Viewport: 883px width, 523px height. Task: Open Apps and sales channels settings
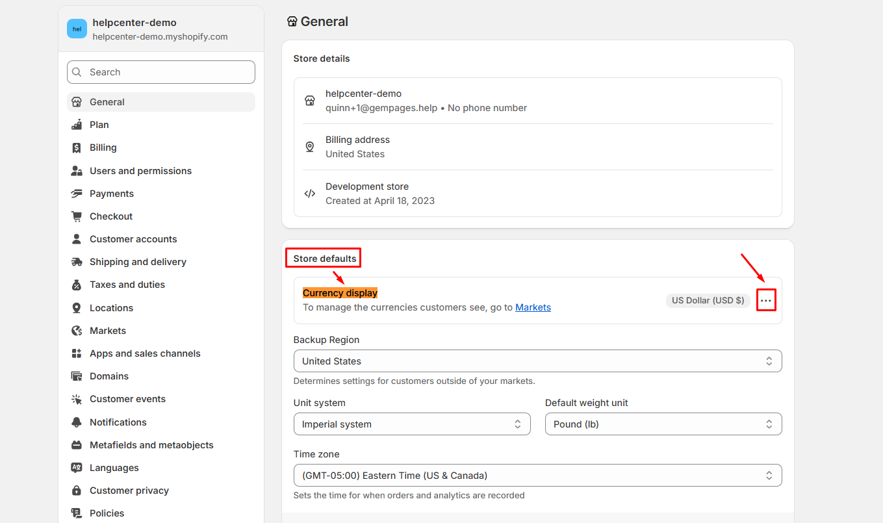(x=145, y=353)
